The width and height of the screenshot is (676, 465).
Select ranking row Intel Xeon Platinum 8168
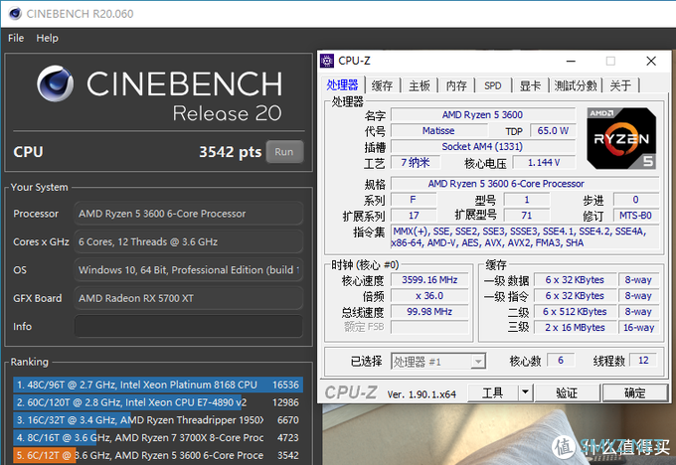point(158,385)
